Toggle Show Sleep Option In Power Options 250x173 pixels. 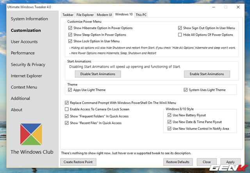70,35
